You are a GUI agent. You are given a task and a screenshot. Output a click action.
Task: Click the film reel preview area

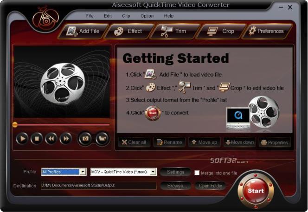coord(62,82)
